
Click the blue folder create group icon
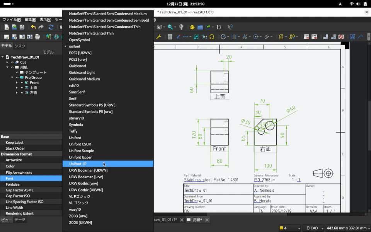(200, 27)
